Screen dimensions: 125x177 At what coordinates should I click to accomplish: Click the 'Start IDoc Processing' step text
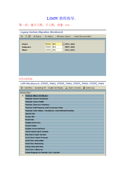tap(34, 143)
